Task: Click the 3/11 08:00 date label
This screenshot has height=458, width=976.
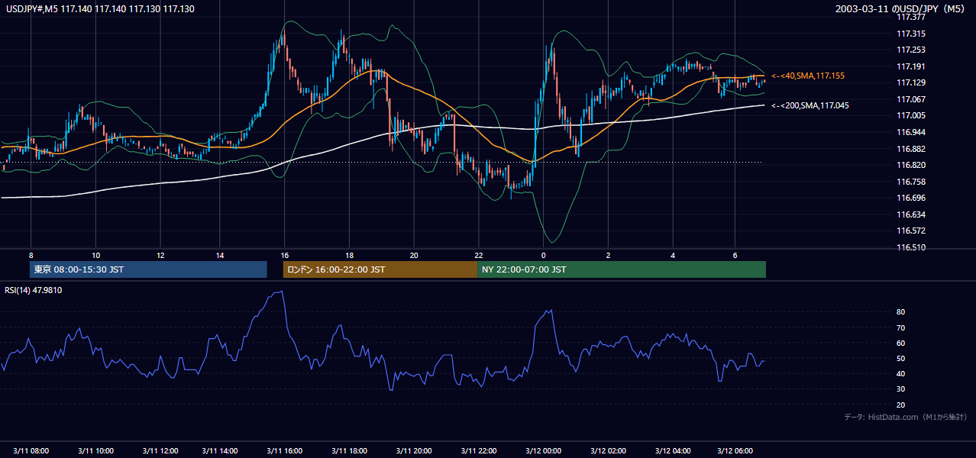Action: 31,450
